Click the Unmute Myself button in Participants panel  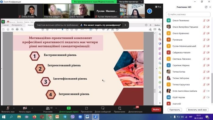[x=197, y=110]
